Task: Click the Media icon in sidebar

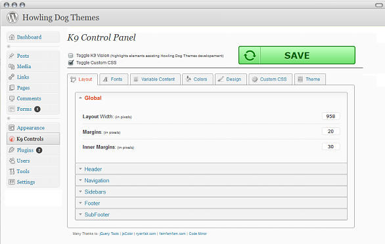Action: [x=12, y=66]
